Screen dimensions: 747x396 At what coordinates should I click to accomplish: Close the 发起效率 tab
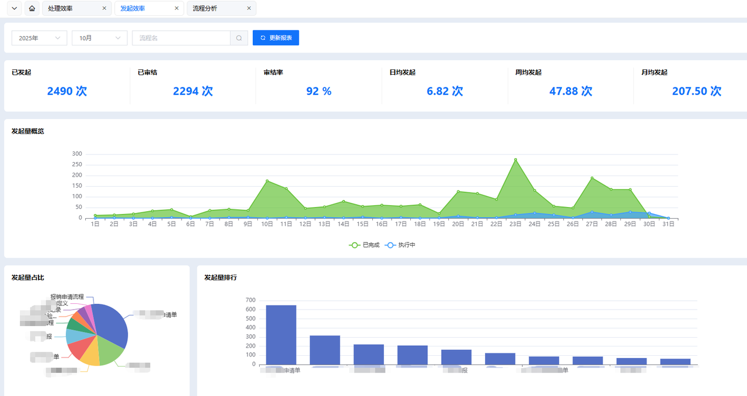pos(177,9)
